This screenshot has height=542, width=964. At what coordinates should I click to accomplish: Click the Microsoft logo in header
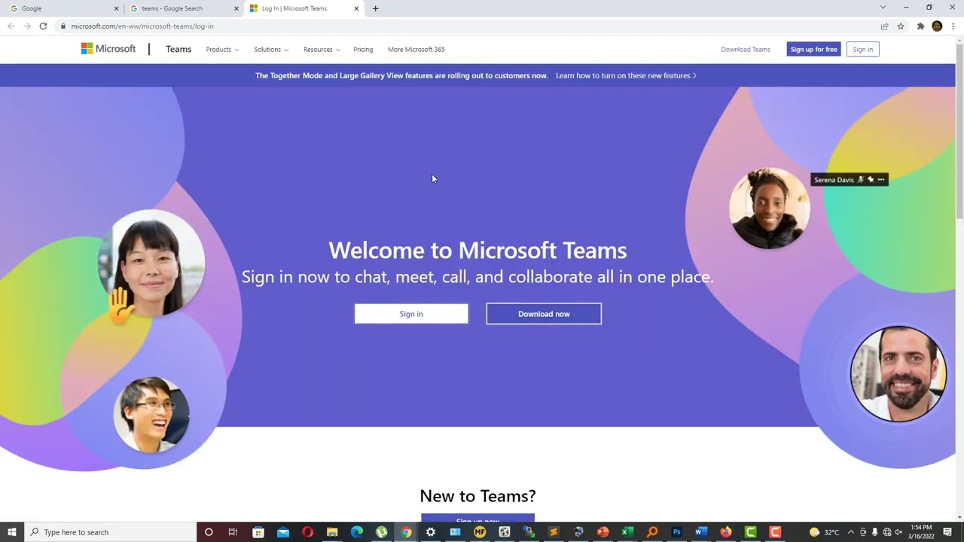(x=108, y=49)
